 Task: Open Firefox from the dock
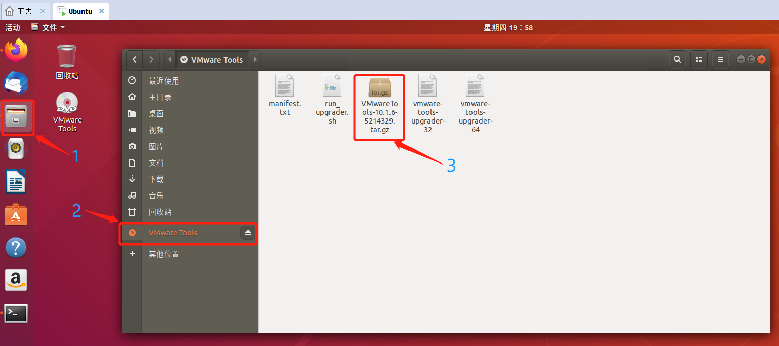16,50
